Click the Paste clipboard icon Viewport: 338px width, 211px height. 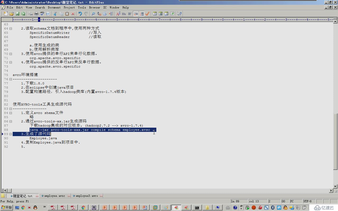tap(67, 14)
